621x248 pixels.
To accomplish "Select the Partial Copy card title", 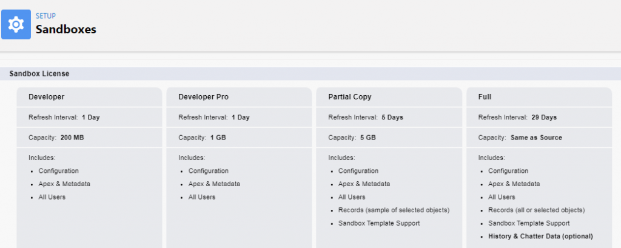I will pyautogui.click(x=350, y=96).
